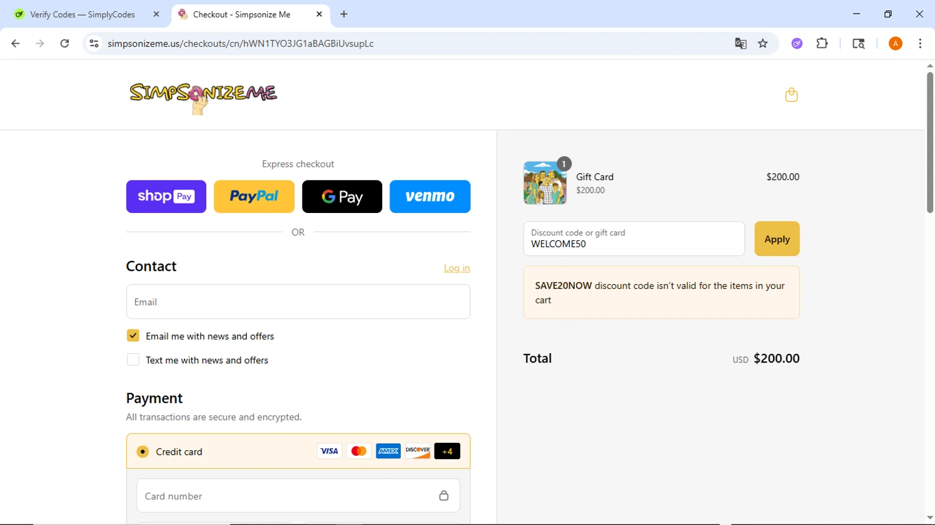Click the Payment heading
Screen dimensions: 935x525
click(x=154, y=398)
